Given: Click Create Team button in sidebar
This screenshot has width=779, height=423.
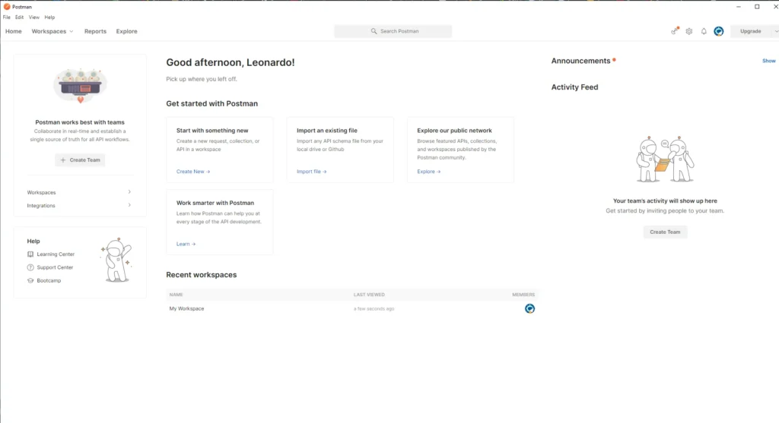Looking at the screenshot, I should click(x=80, y=159).
